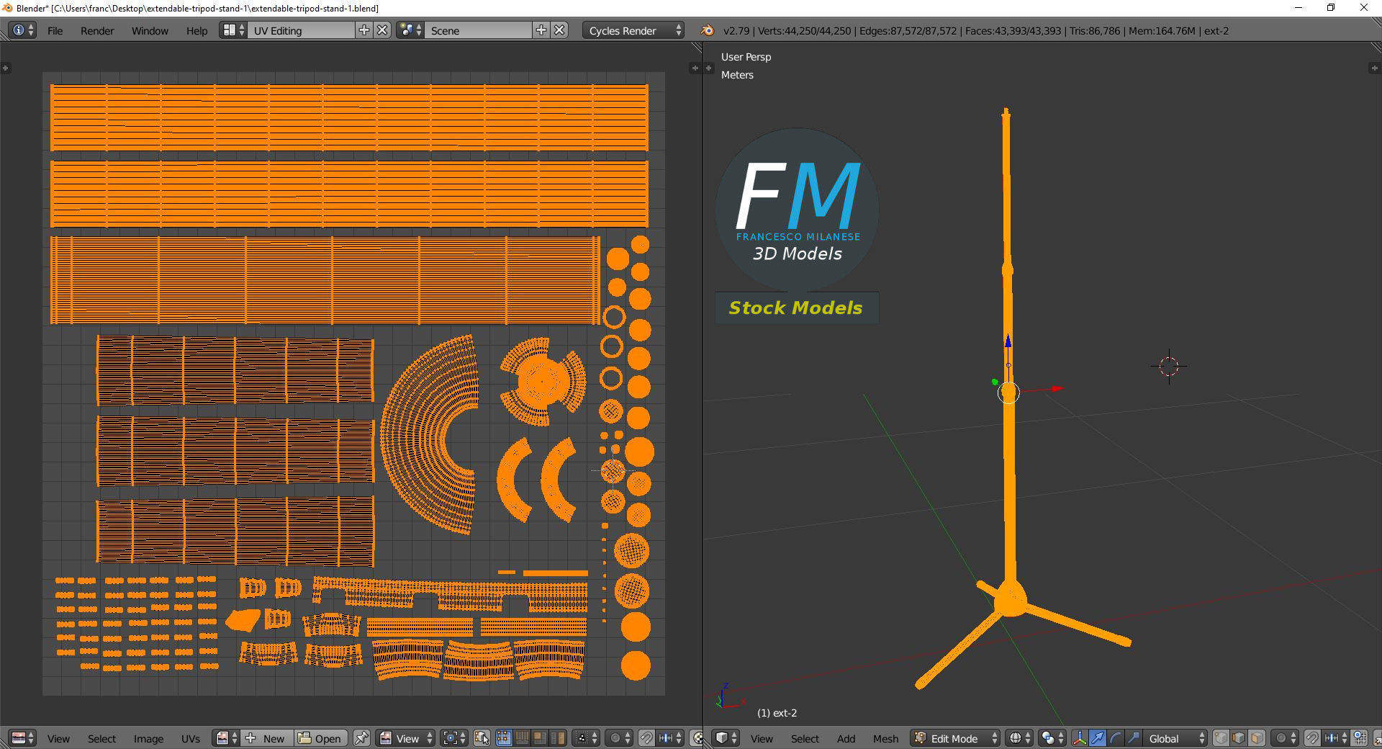Open the File menu

click(x=55, y=31)
